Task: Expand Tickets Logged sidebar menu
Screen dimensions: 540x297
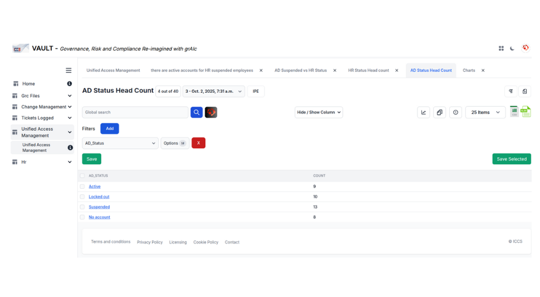Action: coord(70,118)
